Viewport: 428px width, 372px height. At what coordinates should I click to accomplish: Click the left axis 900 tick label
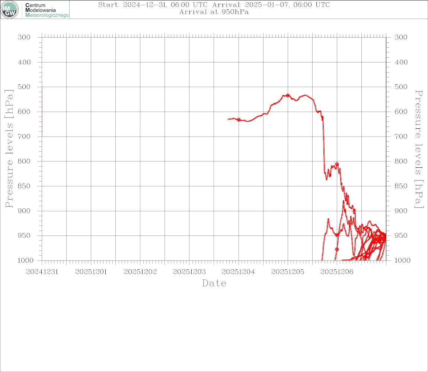(24, 211)
